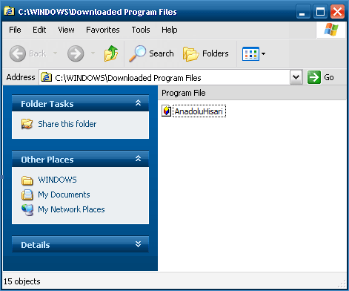This screenshot has width=349, height=291.
Task: Click Share this folder link
Action: pos(67,124)
